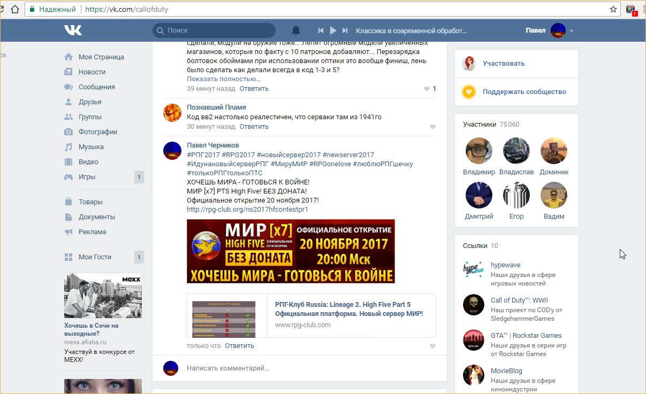Focus the Поиск search field

coord(214,30)
